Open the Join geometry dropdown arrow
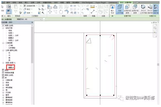Screen dimensions: 161x107 coord(32,13)
